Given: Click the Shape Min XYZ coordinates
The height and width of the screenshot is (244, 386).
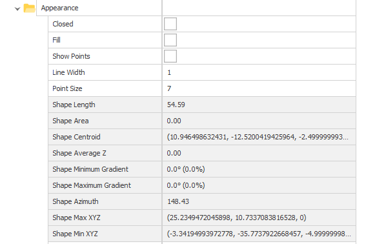Looking at the screenshot, I should pos(259,234).
